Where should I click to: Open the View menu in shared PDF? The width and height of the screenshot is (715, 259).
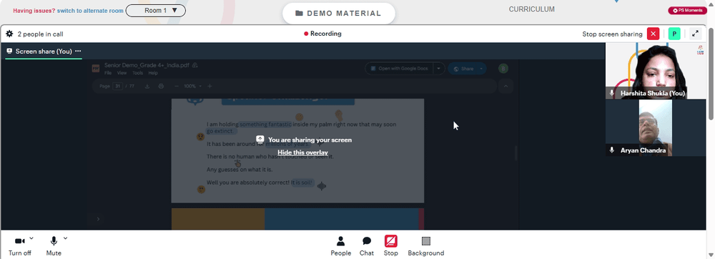tap(122, 73)
